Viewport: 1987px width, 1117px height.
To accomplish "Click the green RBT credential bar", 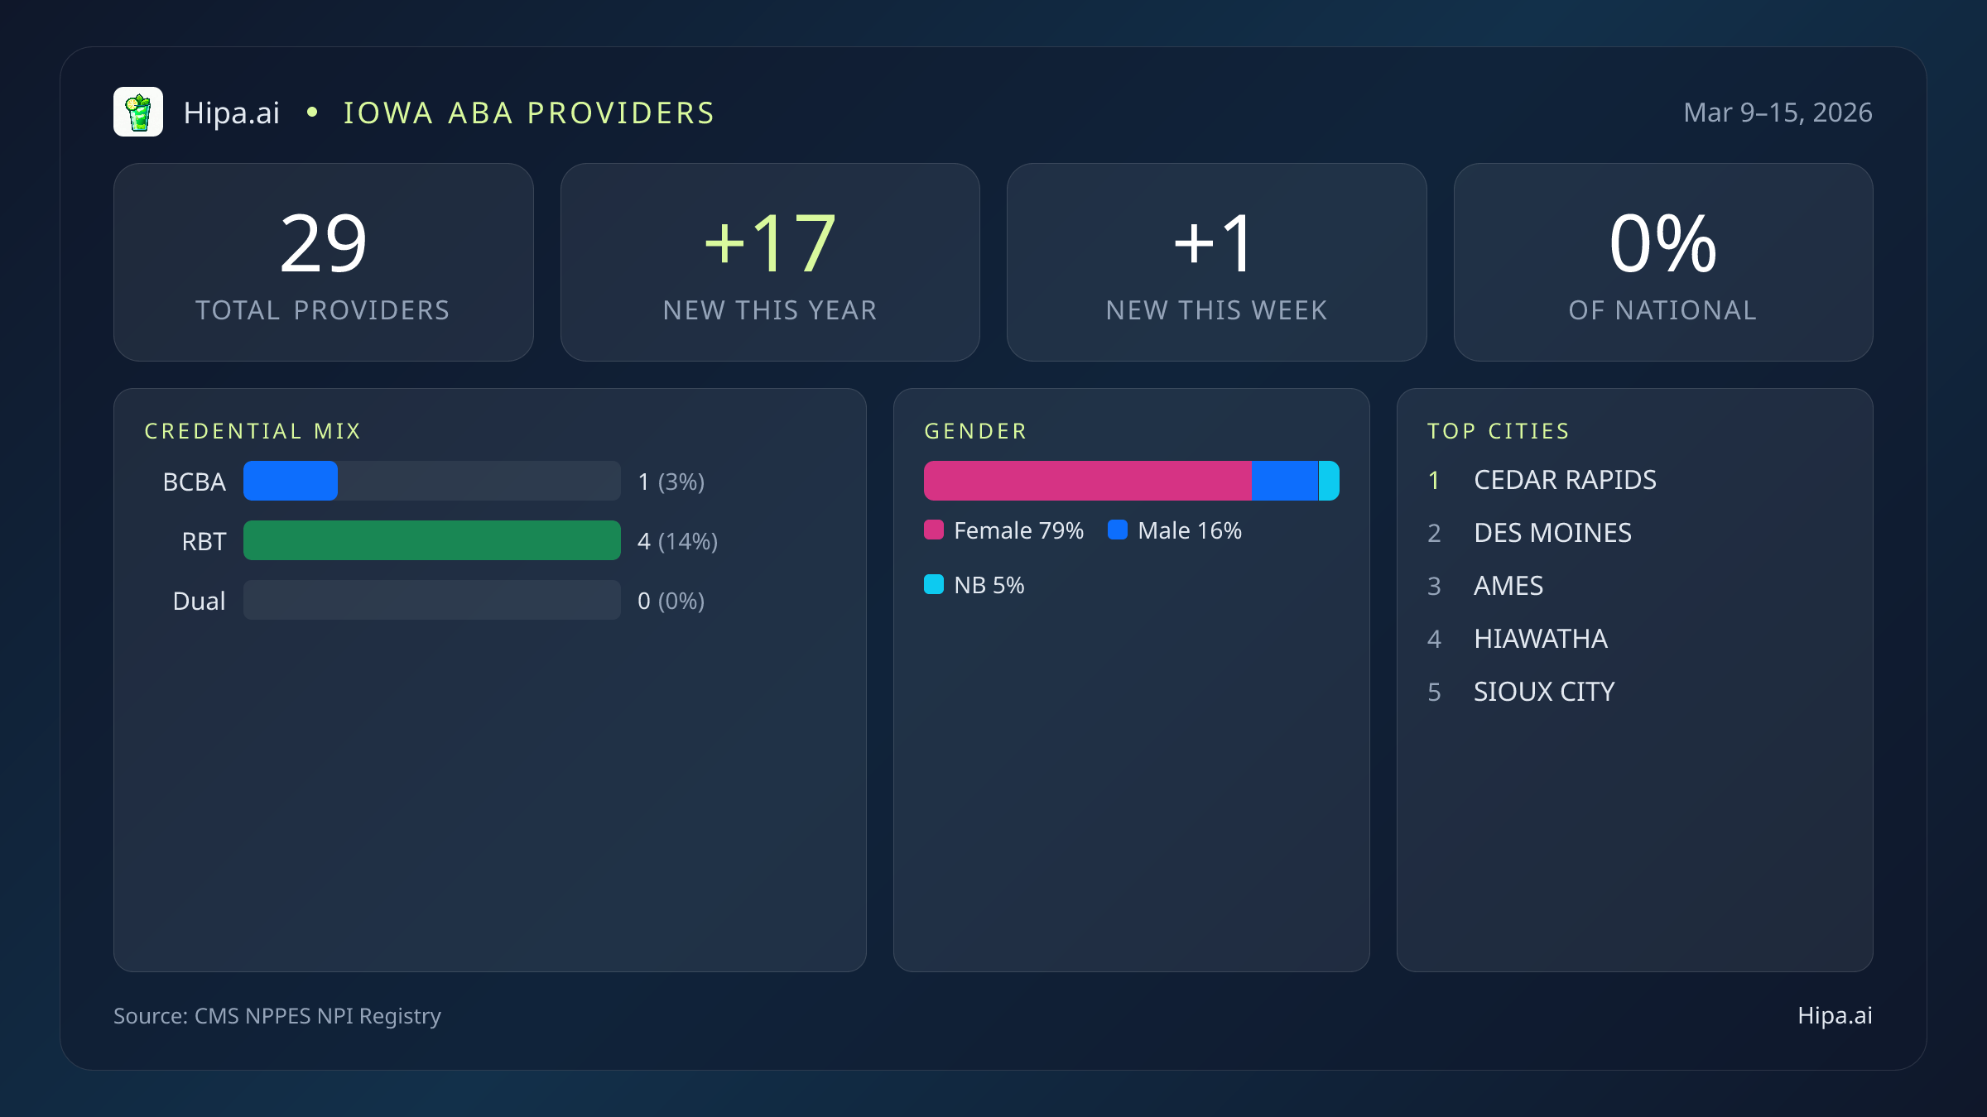I will tap(431, 541).
